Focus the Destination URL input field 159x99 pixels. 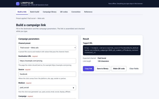47,61
